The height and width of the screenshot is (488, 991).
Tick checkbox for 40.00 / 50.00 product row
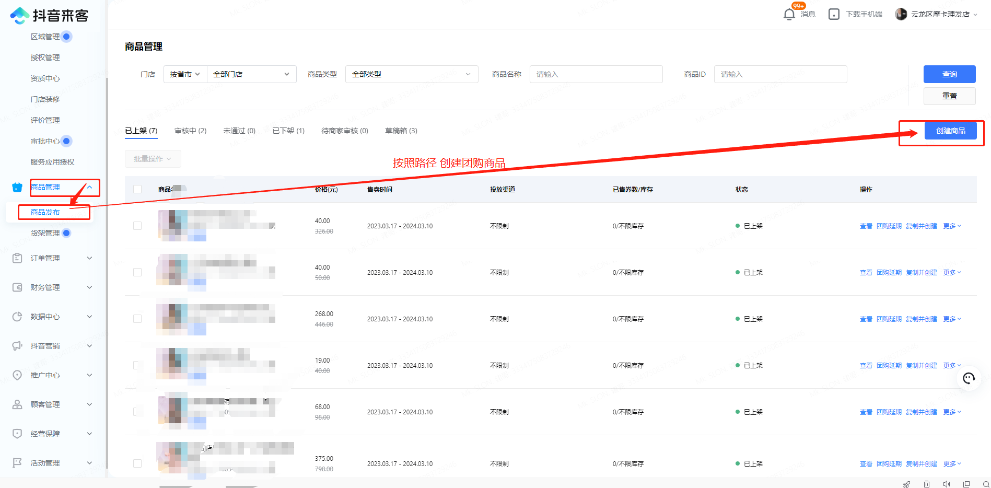tap(137, 272)
